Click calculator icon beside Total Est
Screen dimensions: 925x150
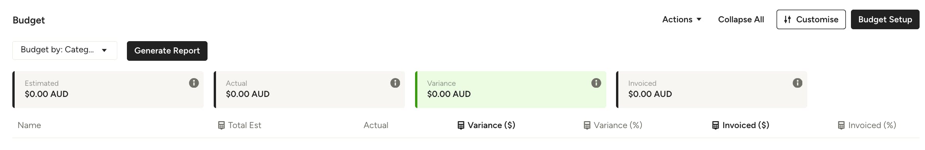point(221,125)
